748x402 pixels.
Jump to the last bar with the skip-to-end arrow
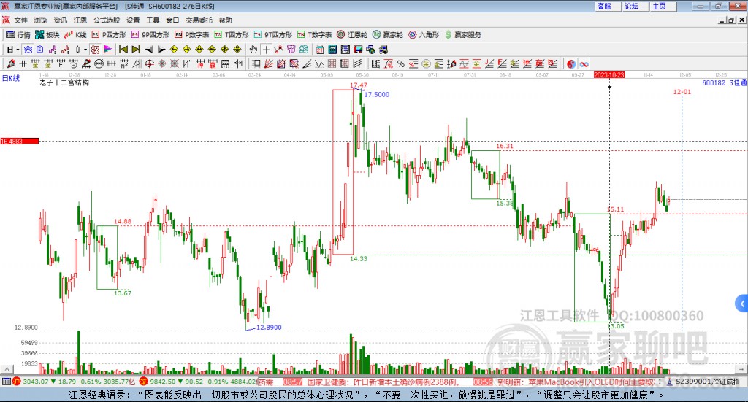pos(136,50)
